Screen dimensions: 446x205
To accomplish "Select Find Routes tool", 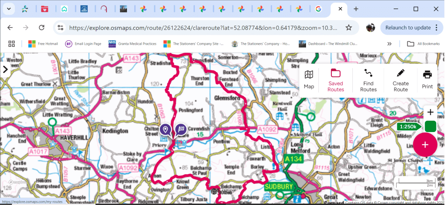I will (368, 79).
